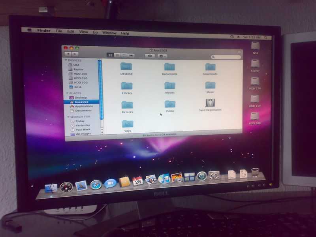Open the Window menu
Viewport: 316px width, 237px height.
click(109, 33)
